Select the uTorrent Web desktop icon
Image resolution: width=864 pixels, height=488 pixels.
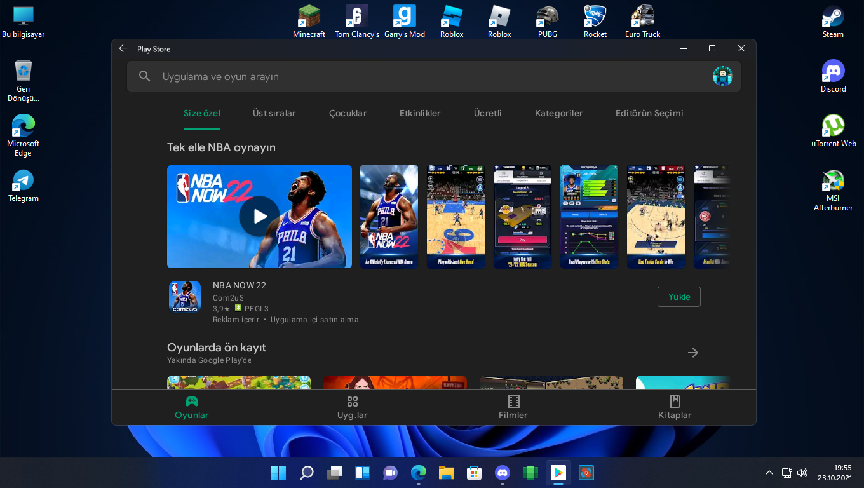834,131
